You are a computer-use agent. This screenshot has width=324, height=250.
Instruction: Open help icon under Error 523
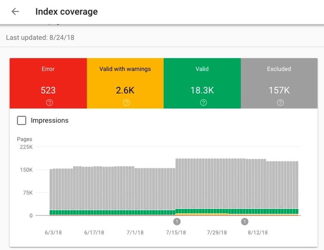(x=48, y=102)
